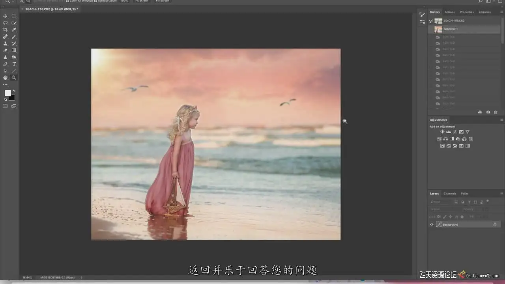The width and height of the screenshot is (505, 284).
Task: Select the Line tool
Action: click(x=14, y=71)
